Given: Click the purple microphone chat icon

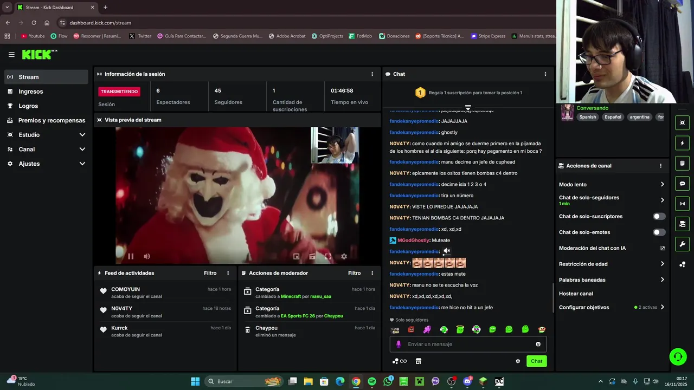Looking at the screenshot, I should click(399, 344).
